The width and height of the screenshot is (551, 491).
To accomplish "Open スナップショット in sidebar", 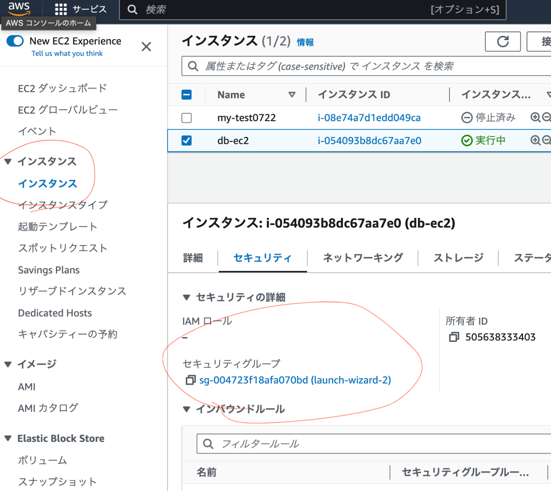I will coord(57,482).
